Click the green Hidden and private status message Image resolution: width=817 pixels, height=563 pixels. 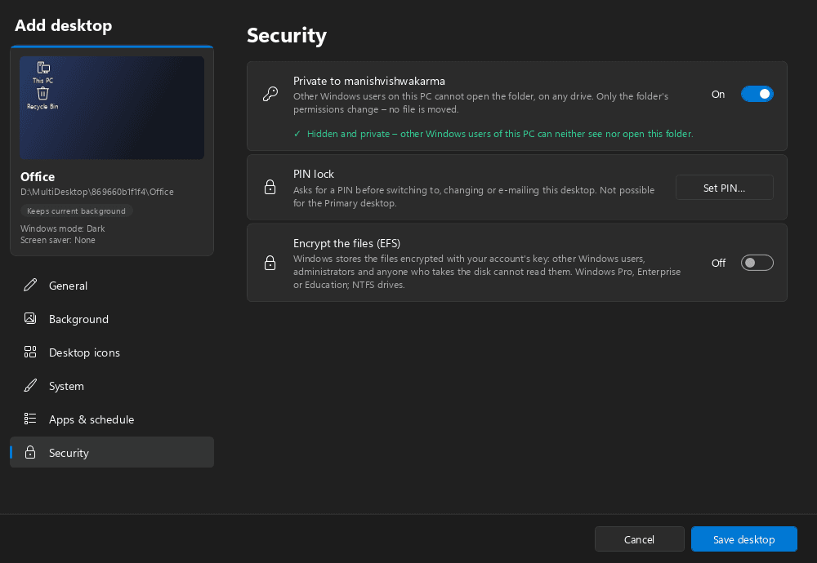pos(493,134)
